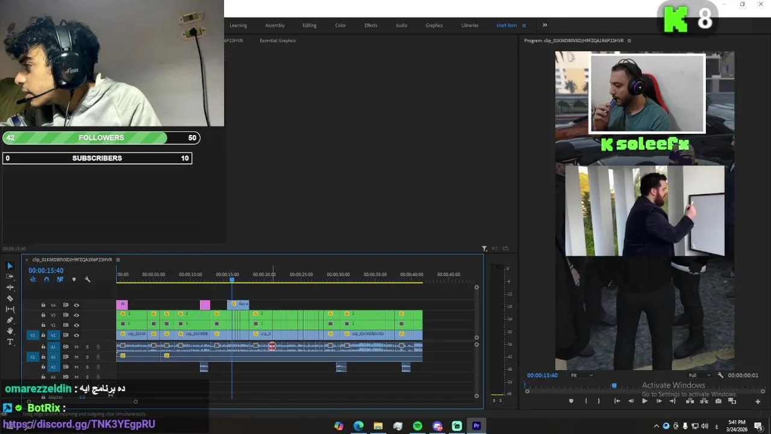
Task: Switch to the Libraries workspace
Action: [x=470, y=25]
